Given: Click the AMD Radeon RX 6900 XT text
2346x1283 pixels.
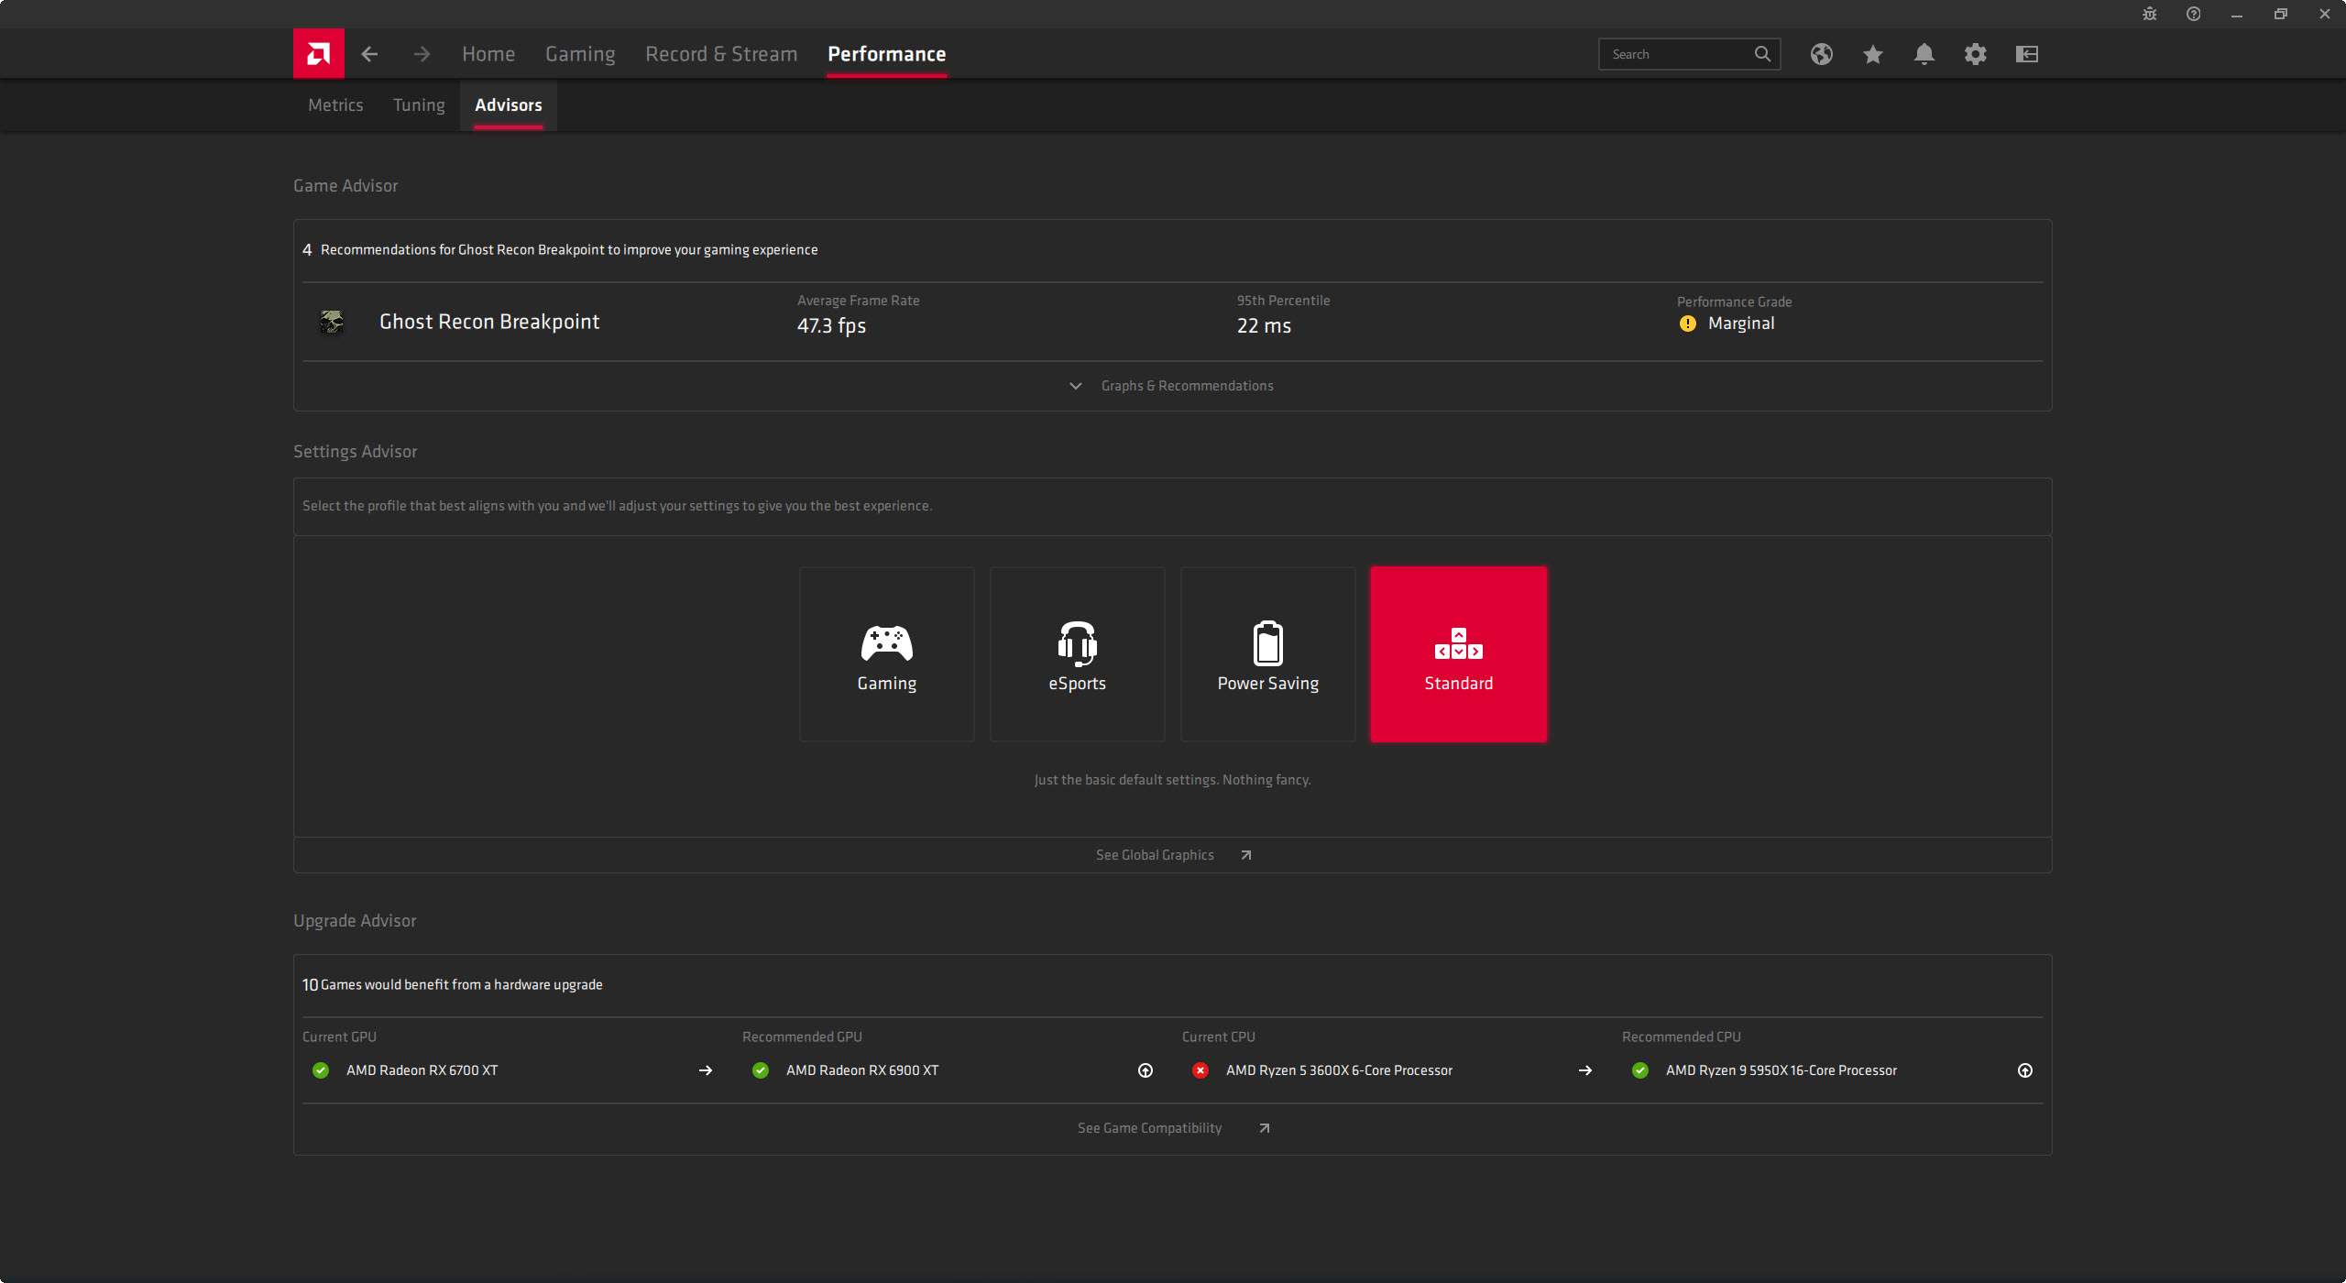Looking at the screenshot, I should (862, 1070).
